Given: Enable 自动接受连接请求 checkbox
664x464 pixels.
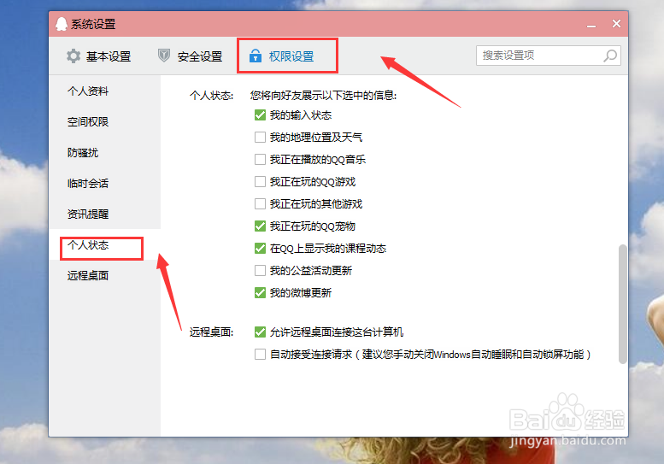Looking at the screenshot, I should (x=260, y=354).
